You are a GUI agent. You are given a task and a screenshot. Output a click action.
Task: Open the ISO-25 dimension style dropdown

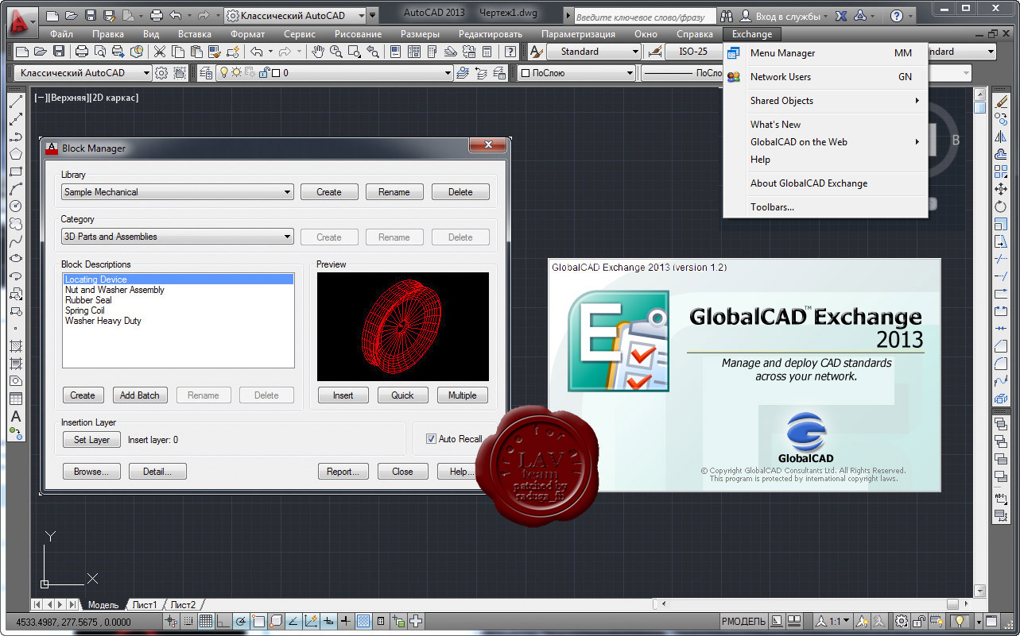tap(695, 52)
